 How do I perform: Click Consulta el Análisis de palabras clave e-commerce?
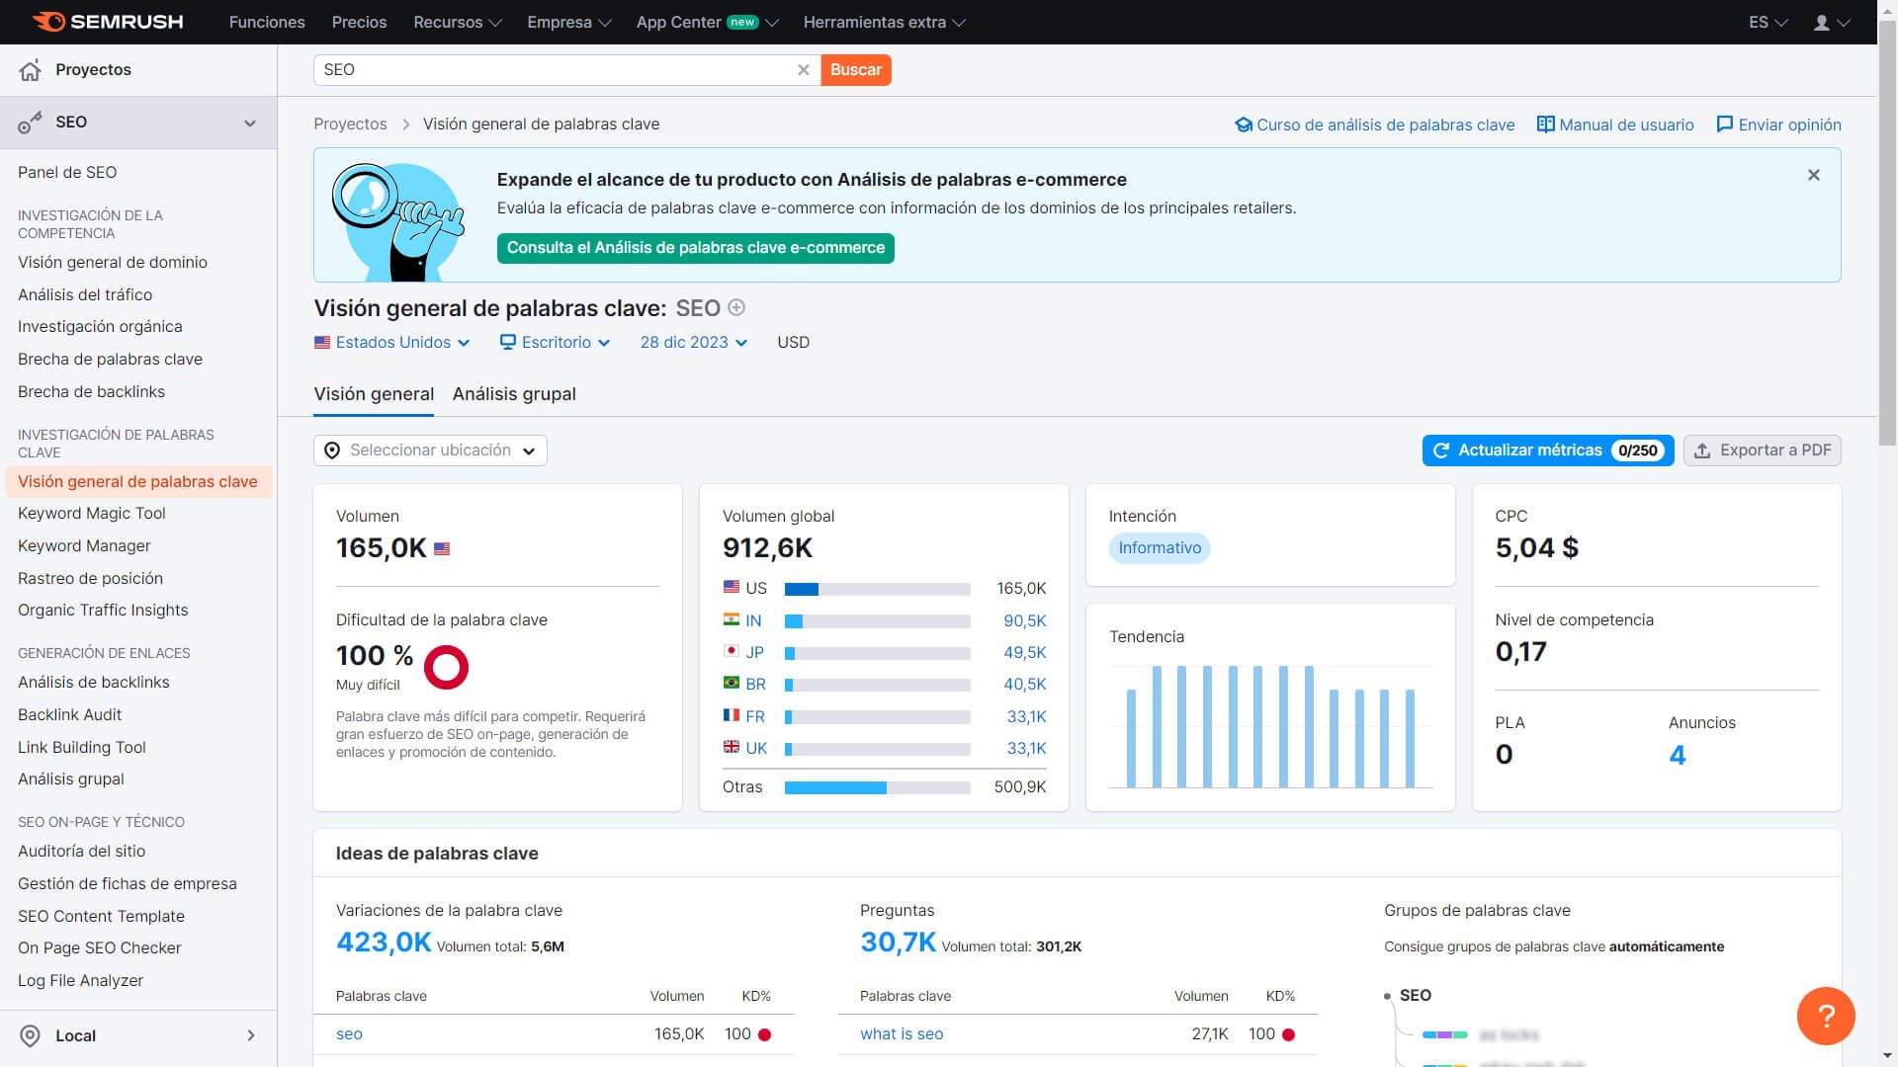click(696, 248)
